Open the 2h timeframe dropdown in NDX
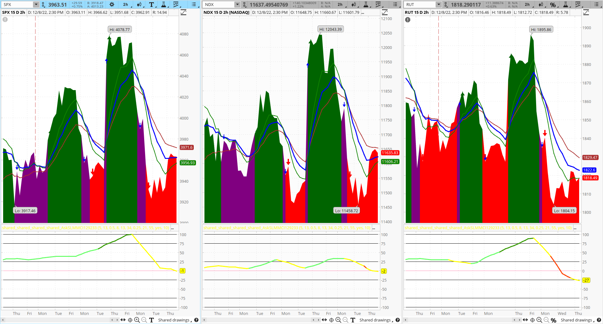This screenshot has height=324, width=603. click(340, 4)
